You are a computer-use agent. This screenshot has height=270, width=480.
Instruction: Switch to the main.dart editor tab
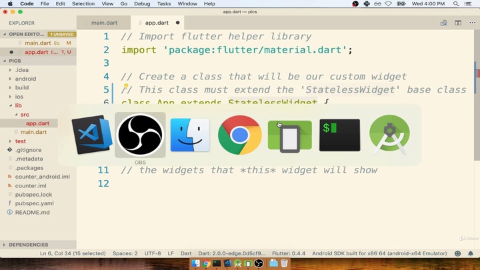[x=103, y=23]
